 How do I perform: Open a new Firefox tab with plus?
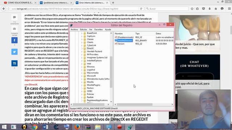coord(113,3)
